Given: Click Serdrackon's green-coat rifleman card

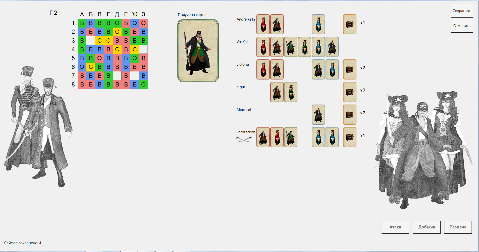Looking at the screenshot, I should pos(291,137).
